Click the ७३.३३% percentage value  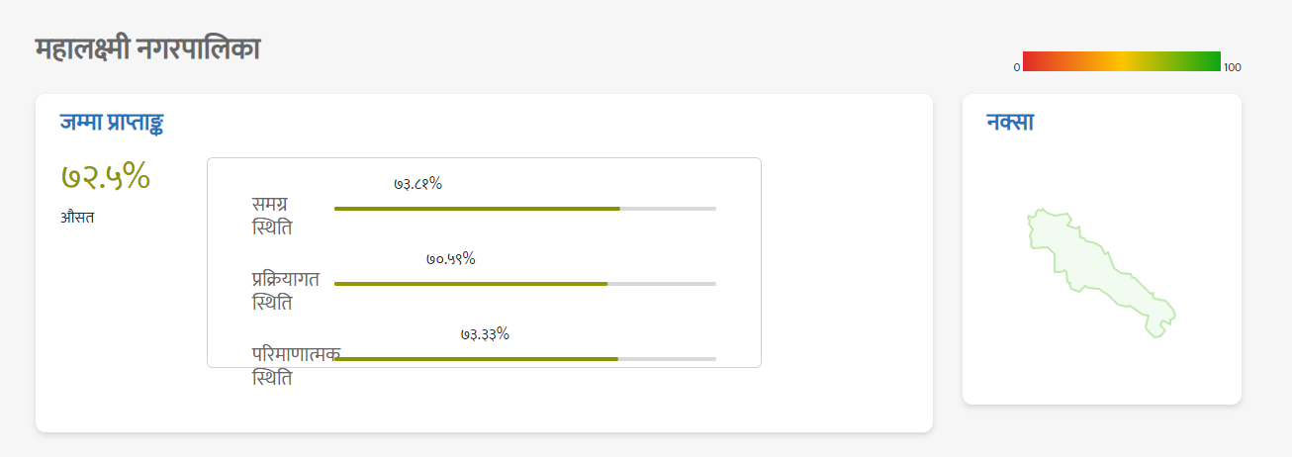point(485,333)
